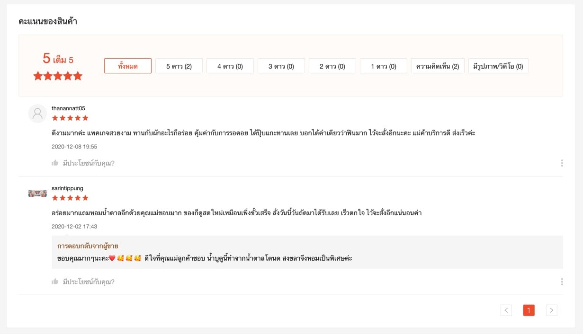
Task: Click thumbs-up icon on sarintippung's review
Action: point(55,282)
